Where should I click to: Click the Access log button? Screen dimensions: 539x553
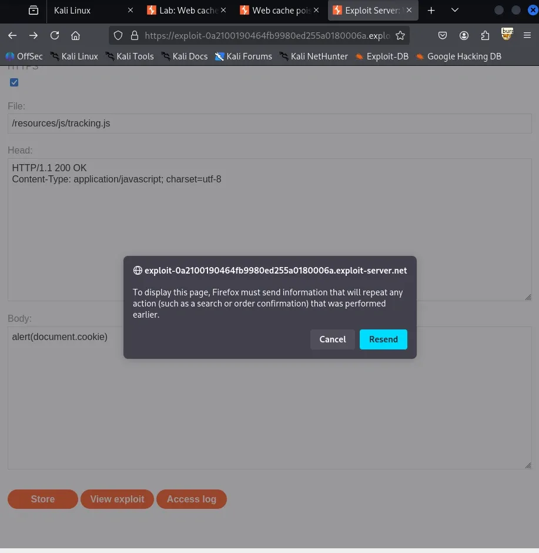[191, 499]
